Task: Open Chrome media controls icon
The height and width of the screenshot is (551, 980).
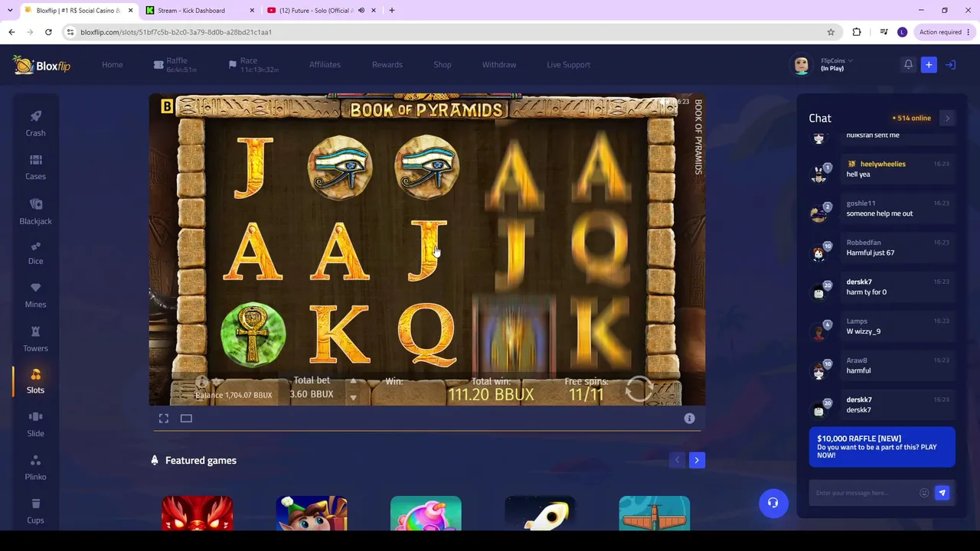Action: (x=884, y=32)
